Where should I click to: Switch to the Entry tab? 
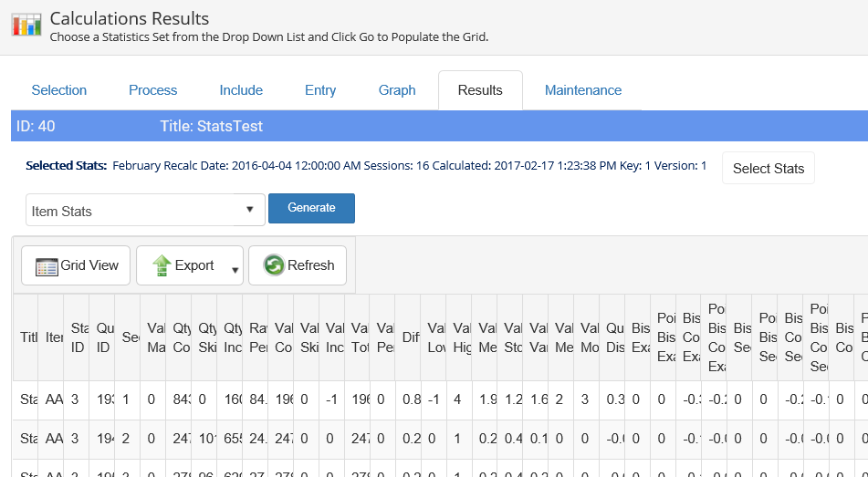click(x=320, y=90)
